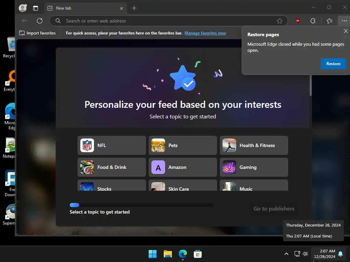The image size is (350, 262).
Task: Show hidden icons chevron in tray
Action: coord(286,254)
